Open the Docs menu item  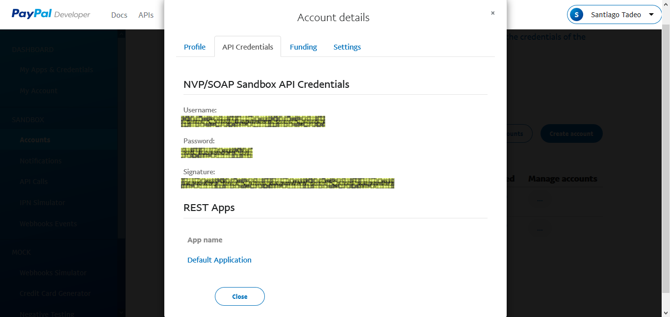pyautogui.click(x=119, y=15)
